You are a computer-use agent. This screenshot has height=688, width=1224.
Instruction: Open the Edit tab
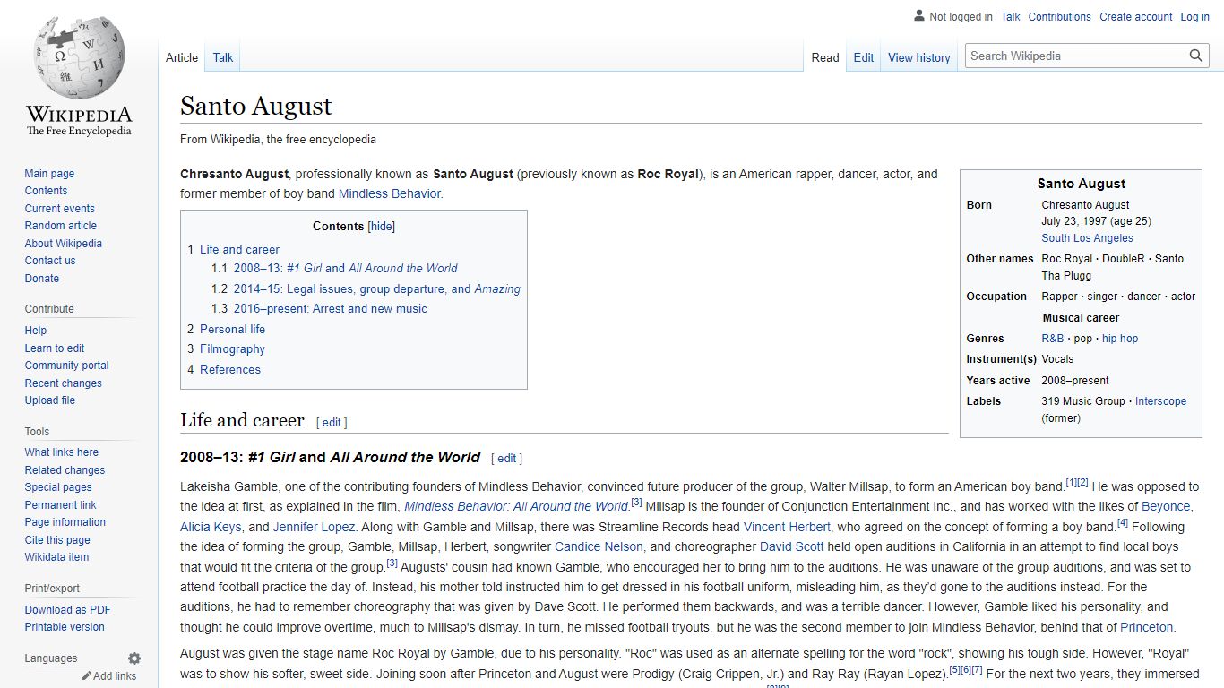coord(864,57)
